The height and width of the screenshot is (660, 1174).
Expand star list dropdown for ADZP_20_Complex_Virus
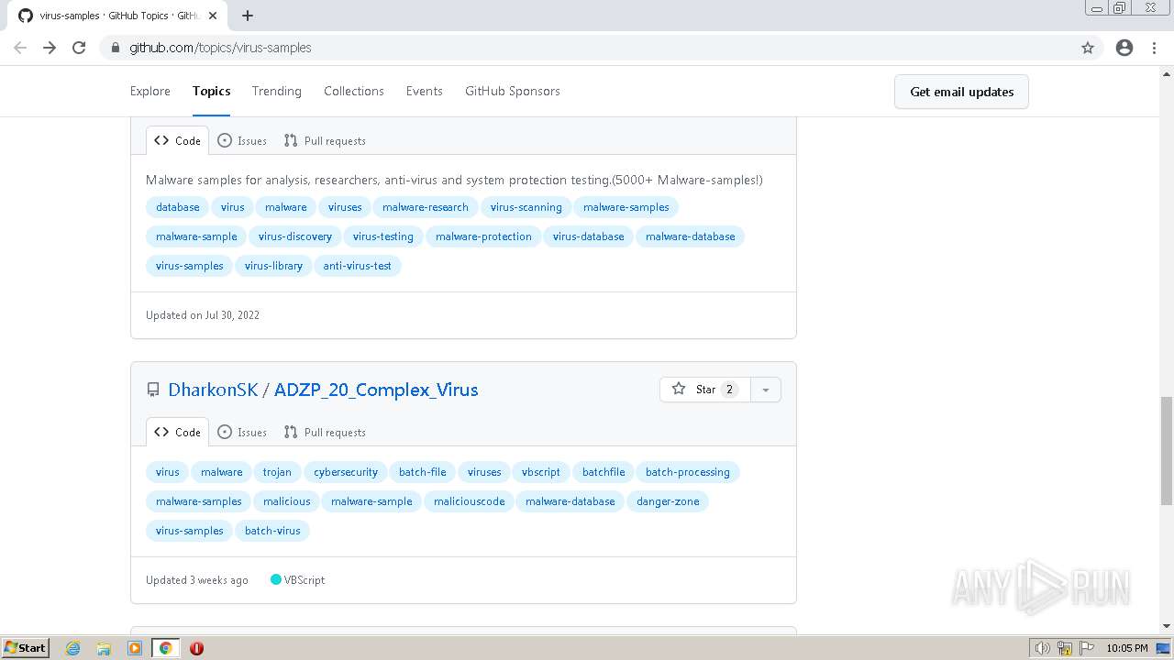(766, 390)
